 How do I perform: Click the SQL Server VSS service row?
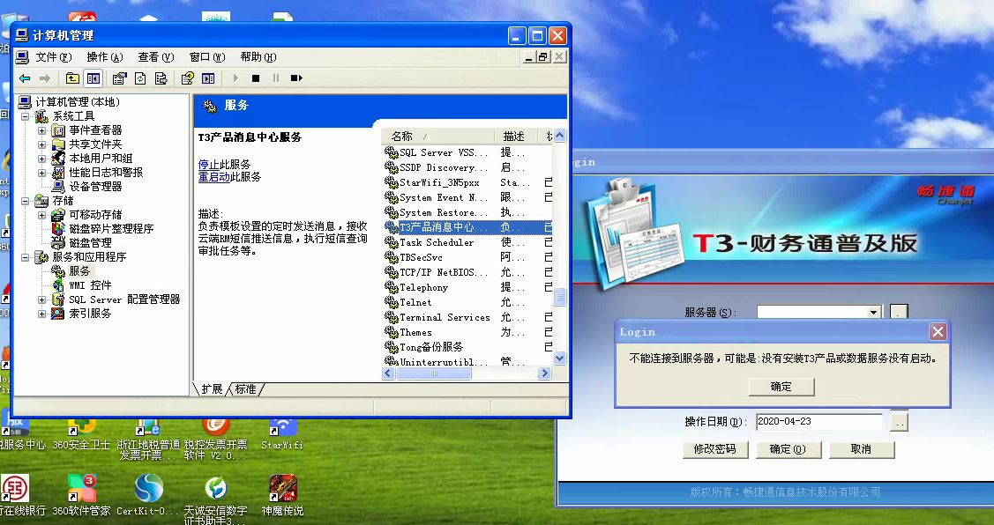[x=467, y=152]
